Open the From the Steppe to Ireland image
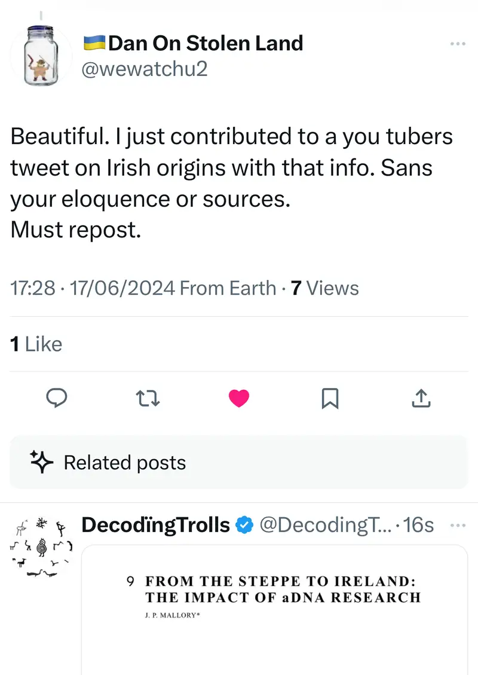 274,610
